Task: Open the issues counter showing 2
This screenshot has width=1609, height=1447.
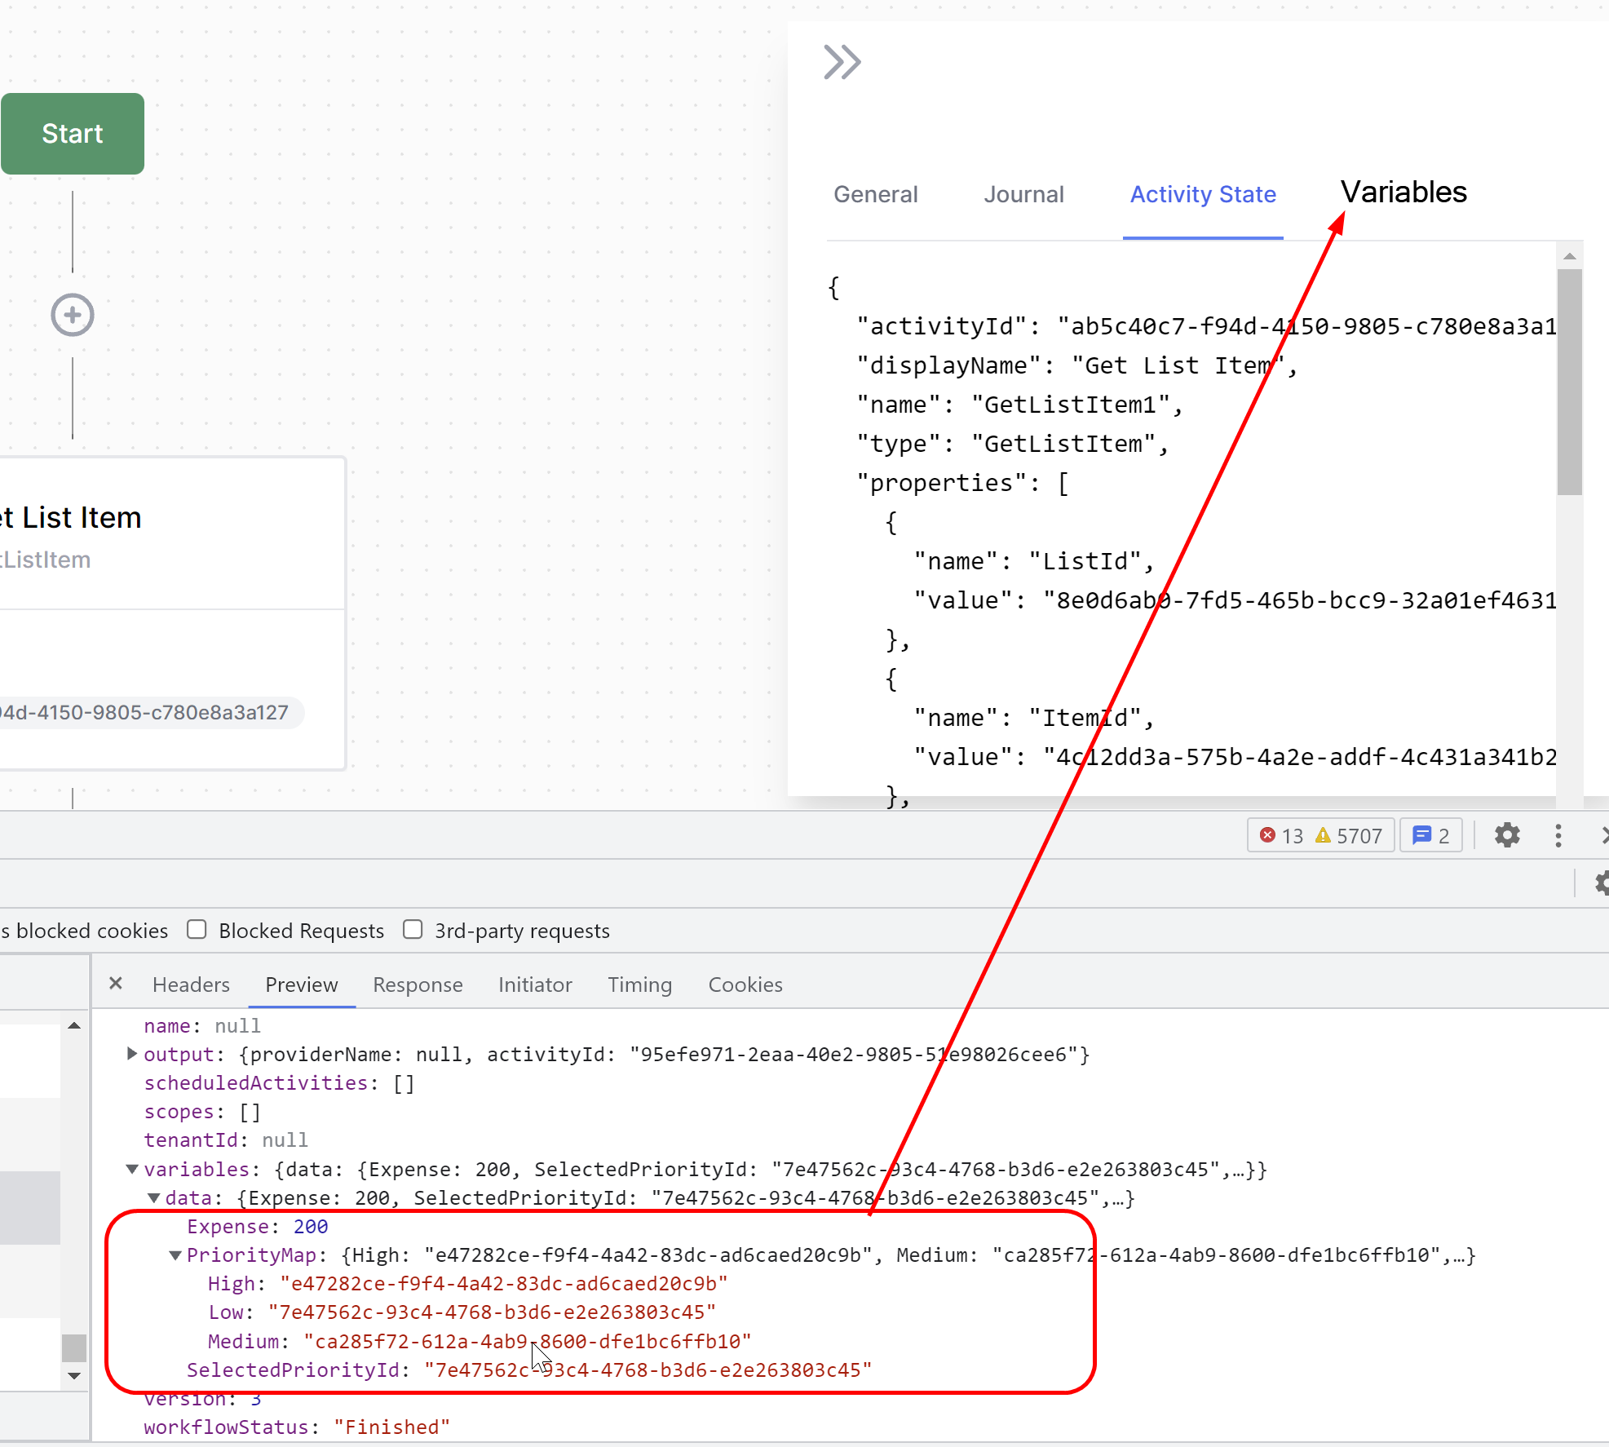Action: [x=1430, y=835]
